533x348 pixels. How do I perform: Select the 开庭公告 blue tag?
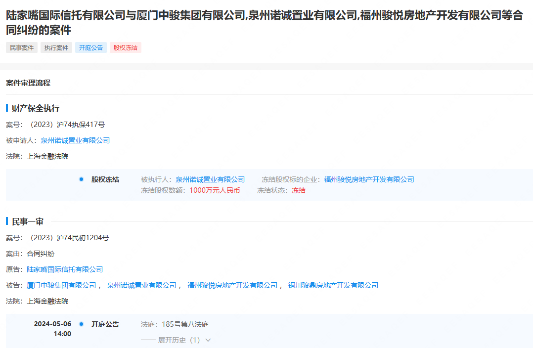click(x=91, y=47)
